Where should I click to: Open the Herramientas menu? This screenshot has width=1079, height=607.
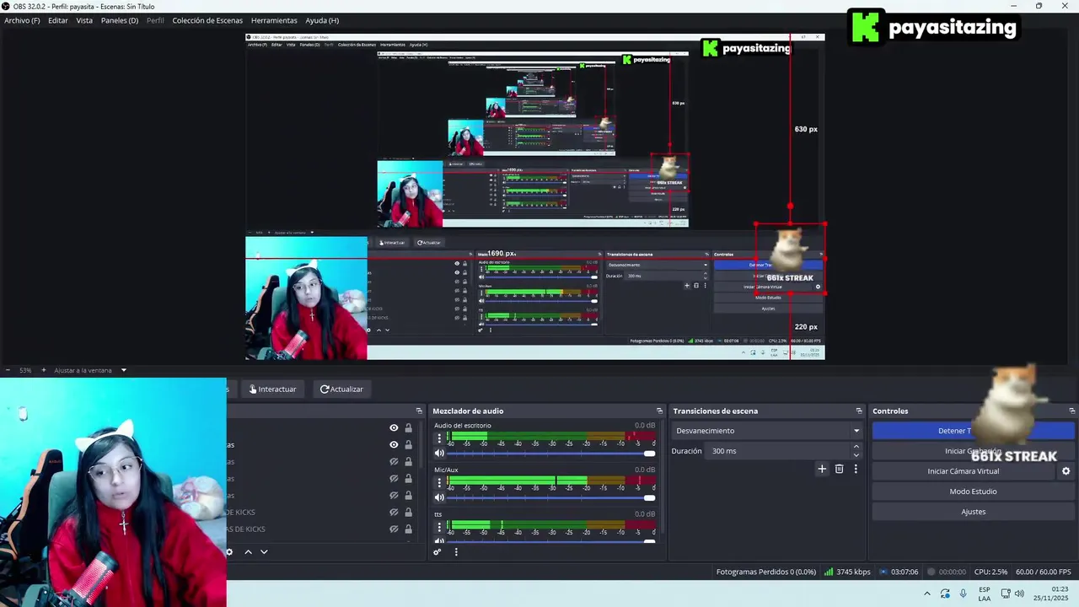(274, 20)
